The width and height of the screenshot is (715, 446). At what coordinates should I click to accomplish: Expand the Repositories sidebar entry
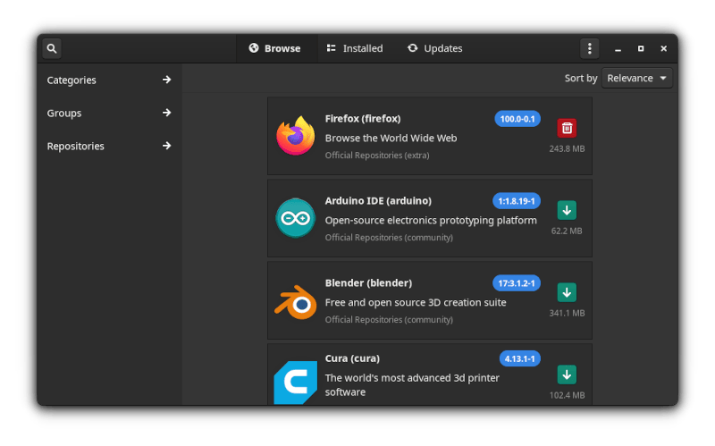point(109,147)
